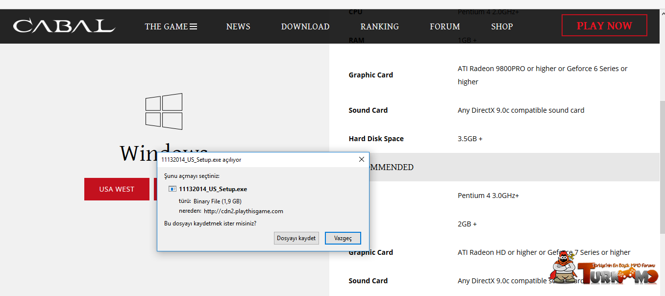Viewport: 665px width, 296px height.
Task: Click the 'http://cdn2.playthisgame.com' source text
Action: point(244,211)
